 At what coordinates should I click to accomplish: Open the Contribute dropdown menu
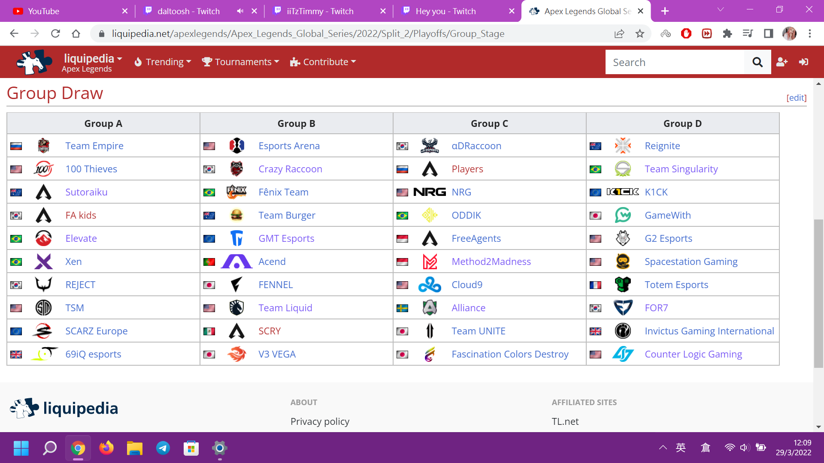click(323, 62)
